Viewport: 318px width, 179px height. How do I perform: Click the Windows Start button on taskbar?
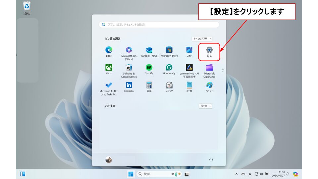(x=131, y=174)
